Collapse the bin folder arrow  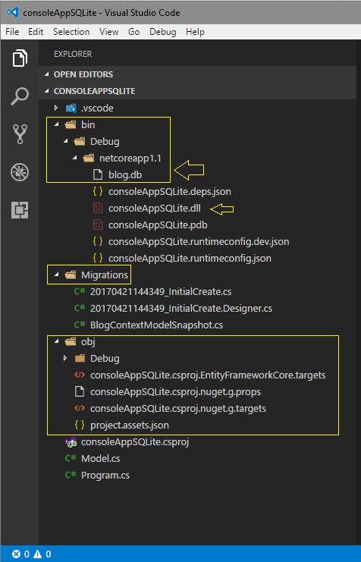[56, 124]
